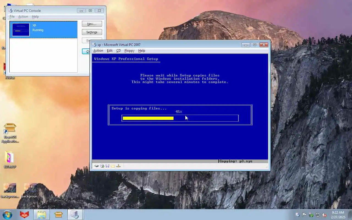Open the Floppy menu in the xp VM window

[129, 51]
